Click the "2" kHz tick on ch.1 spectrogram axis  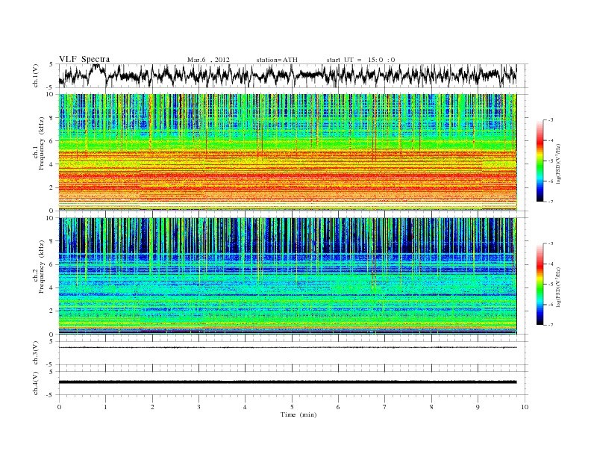pos(52,187)
